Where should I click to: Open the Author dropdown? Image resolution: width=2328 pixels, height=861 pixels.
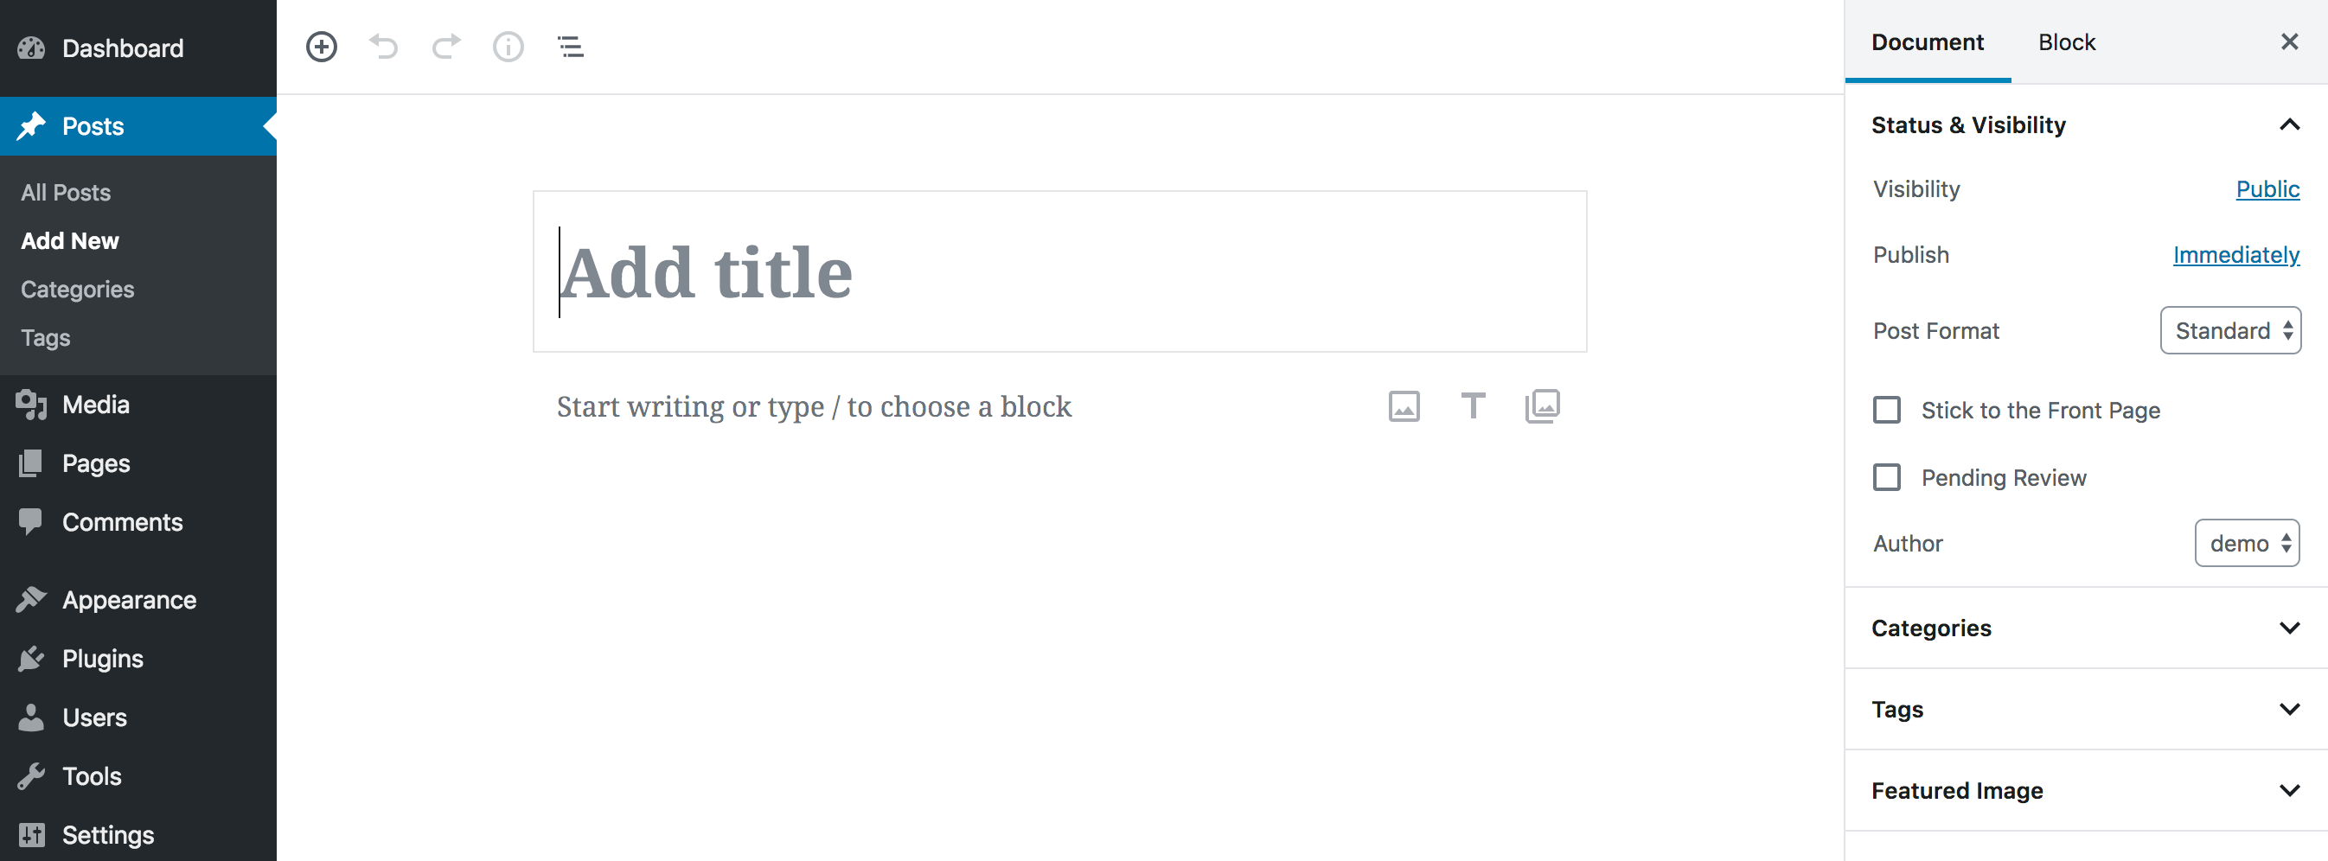click(x=2247, y=543)
